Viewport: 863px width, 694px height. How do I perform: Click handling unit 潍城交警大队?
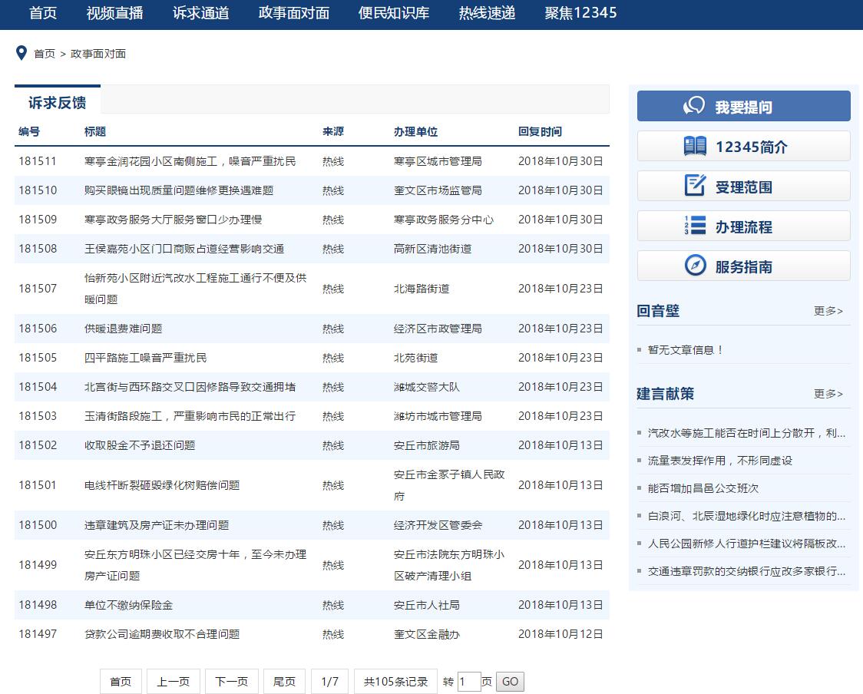[x=427, y=387]
